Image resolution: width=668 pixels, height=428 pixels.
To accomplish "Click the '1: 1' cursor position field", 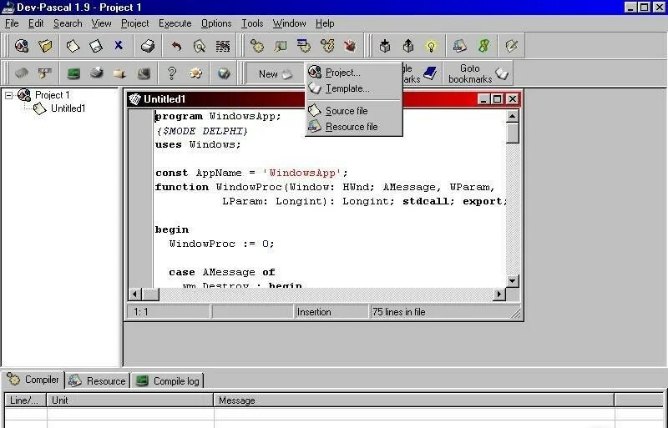I will coord(169,312).
